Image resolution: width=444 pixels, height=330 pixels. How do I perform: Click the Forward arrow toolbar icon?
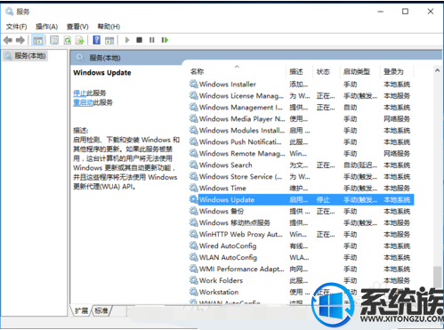[20, 40]
